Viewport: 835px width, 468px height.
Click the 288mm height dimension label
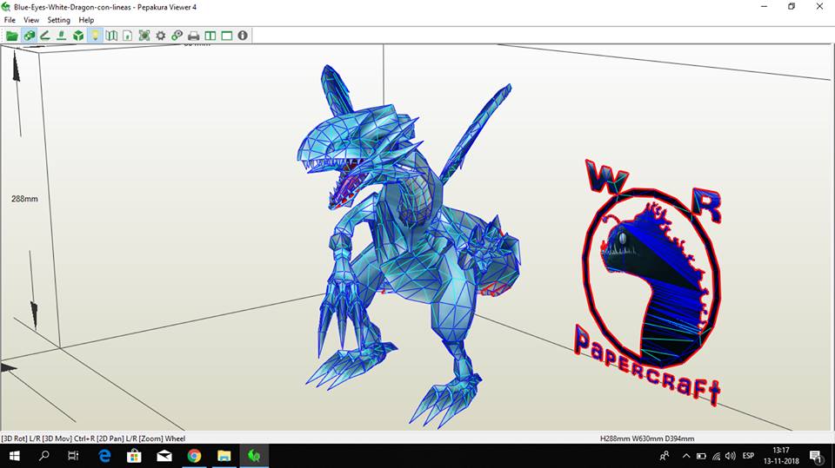tap(24, 199)
